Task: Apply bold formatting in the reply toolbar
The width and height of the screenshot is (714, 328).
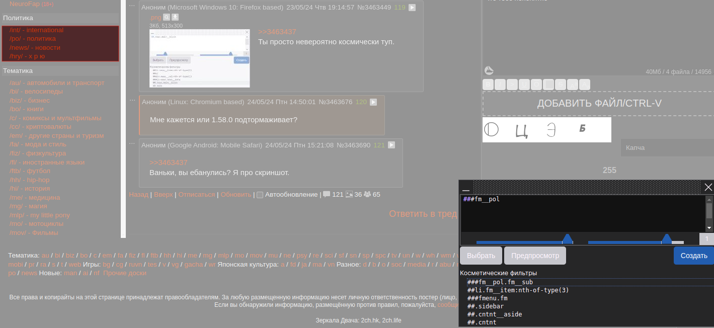Action: tap(488, 85)
